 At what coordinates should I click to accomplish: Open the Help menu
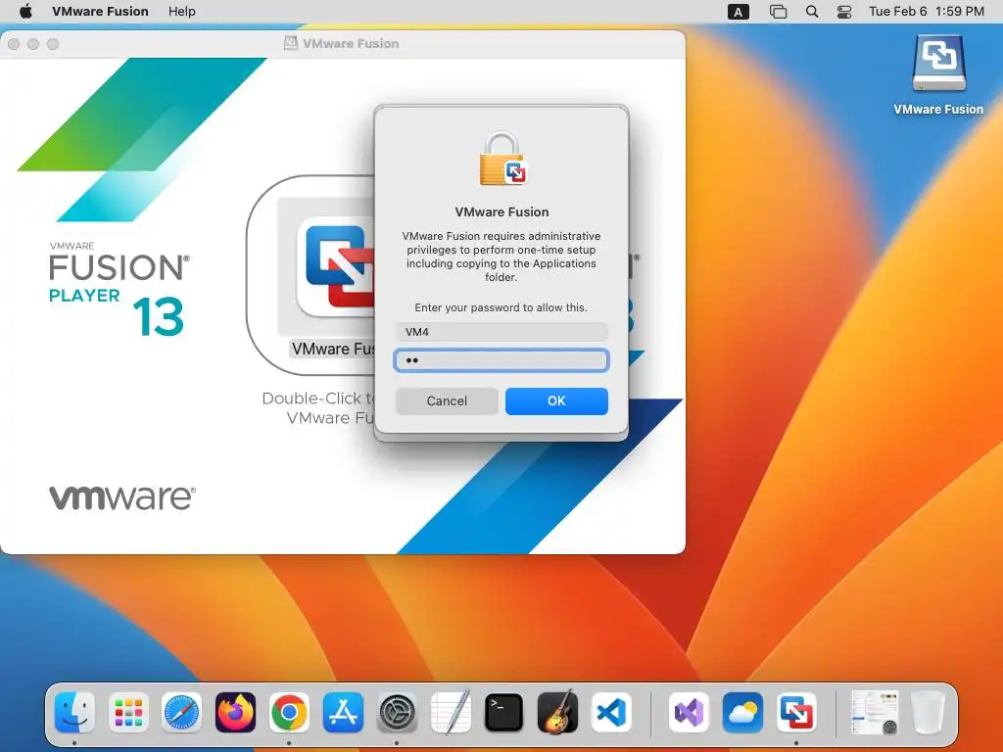click(x=181, y=11)
